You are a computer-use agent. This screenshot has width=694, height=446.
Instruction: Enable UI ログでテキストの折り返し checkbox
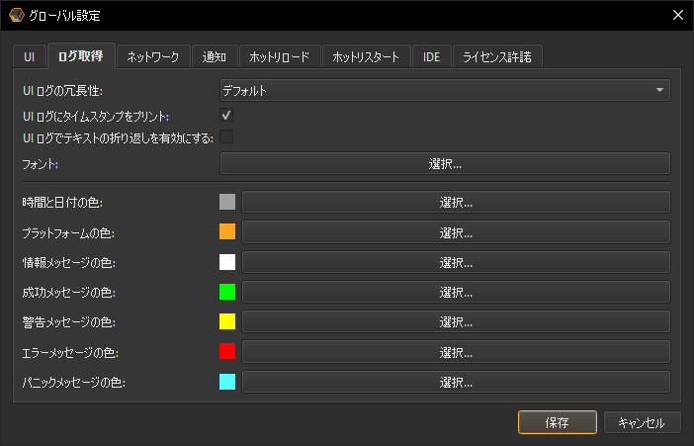(x=226, y=136)
